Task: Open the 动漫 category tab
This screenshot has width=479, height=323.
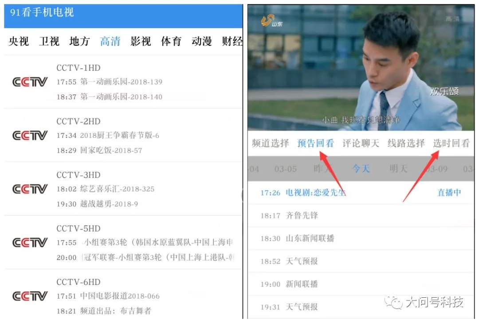Action: (202, 41)
